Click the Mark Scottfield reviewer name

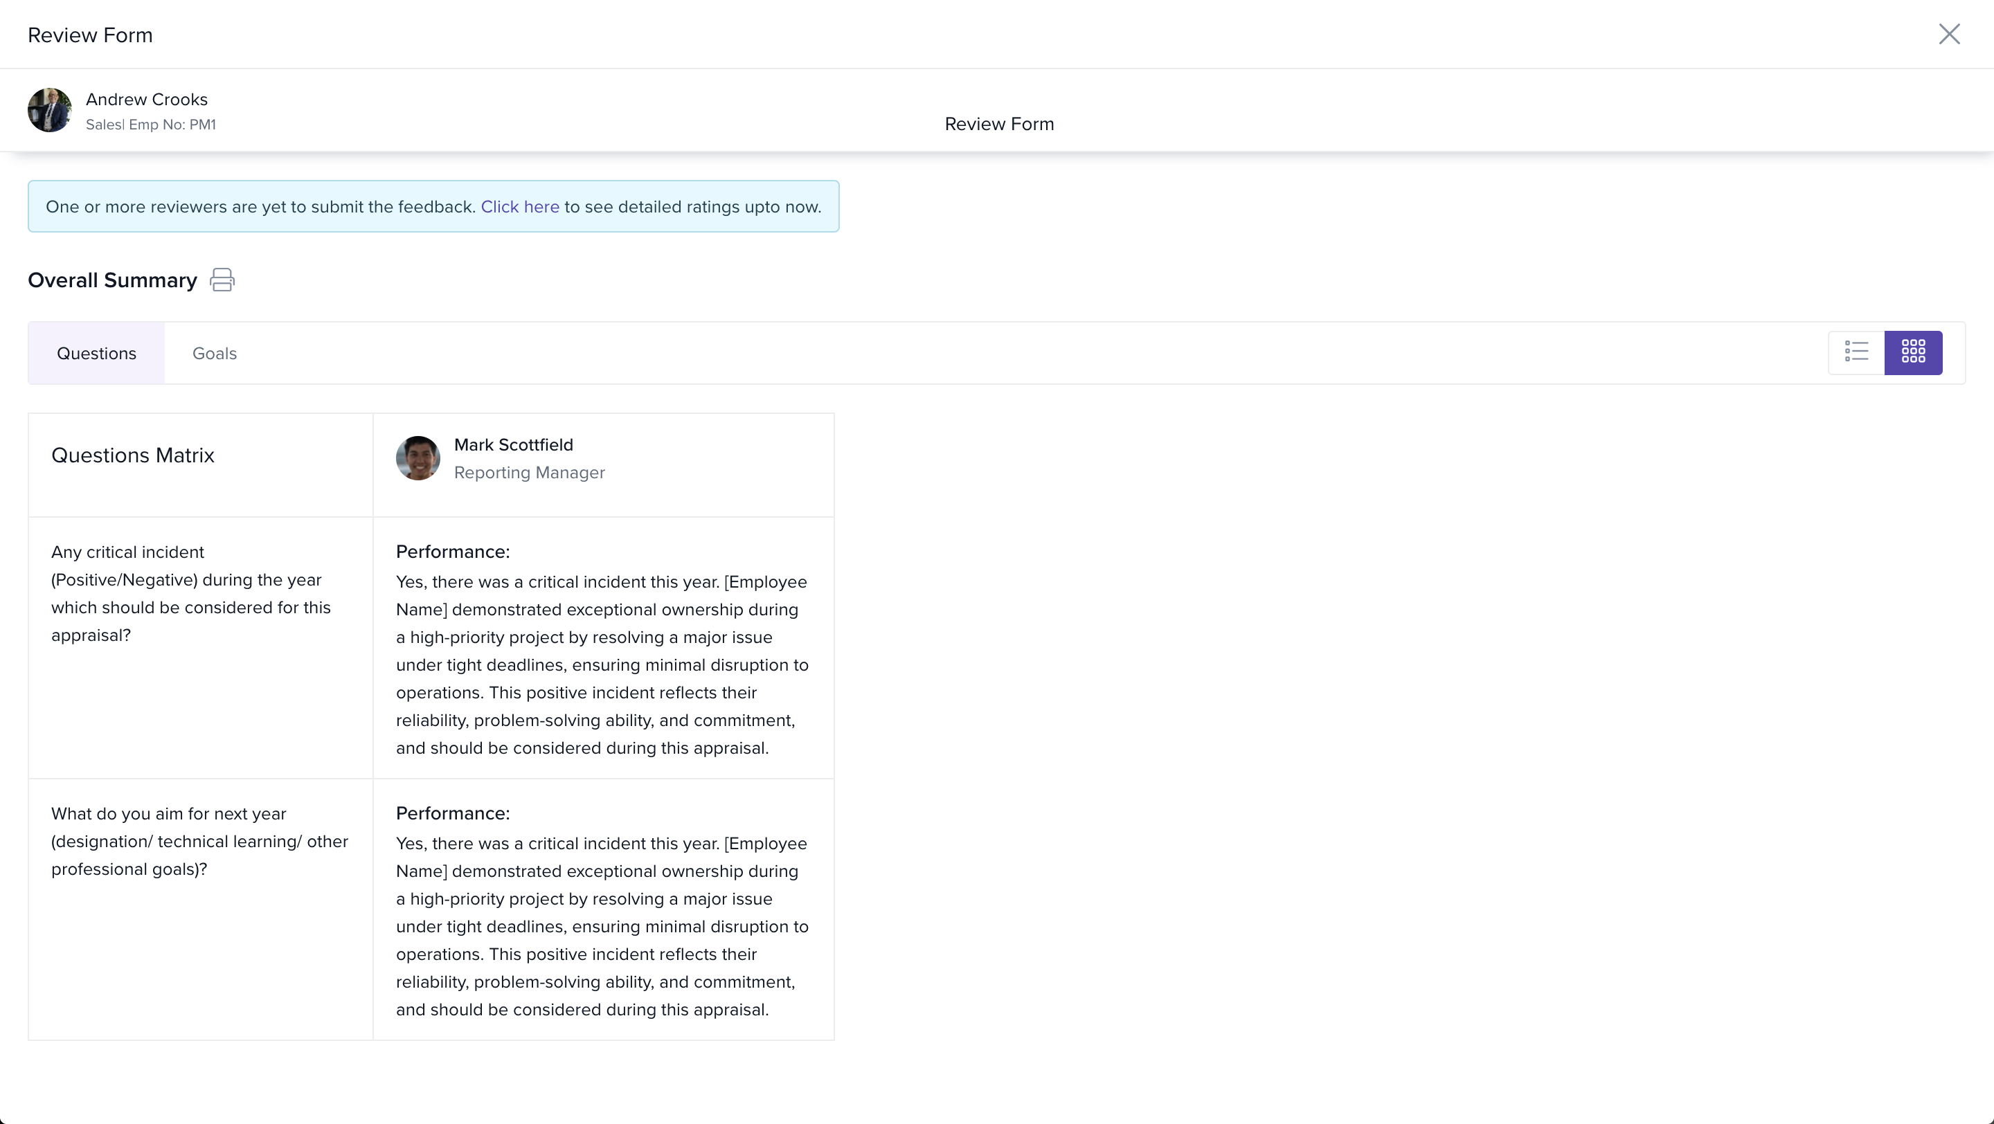(x=513, y=445)
